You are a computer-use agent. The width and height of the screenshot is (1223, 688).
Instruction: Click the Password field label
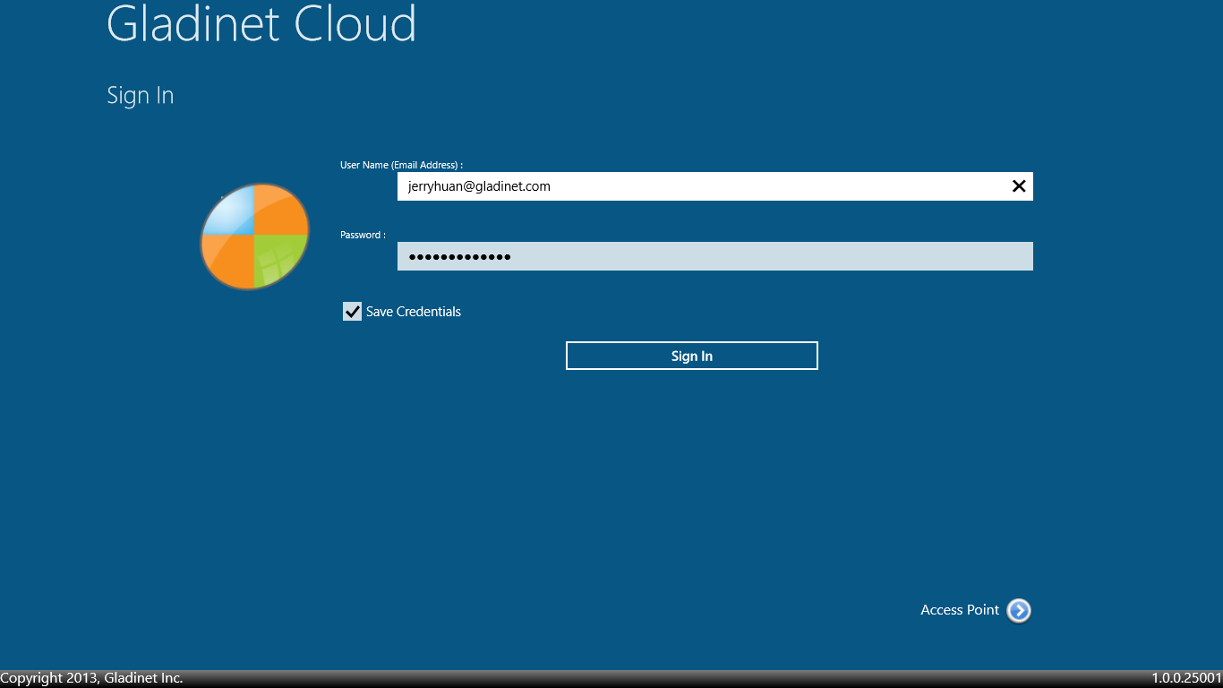(363, 235)
